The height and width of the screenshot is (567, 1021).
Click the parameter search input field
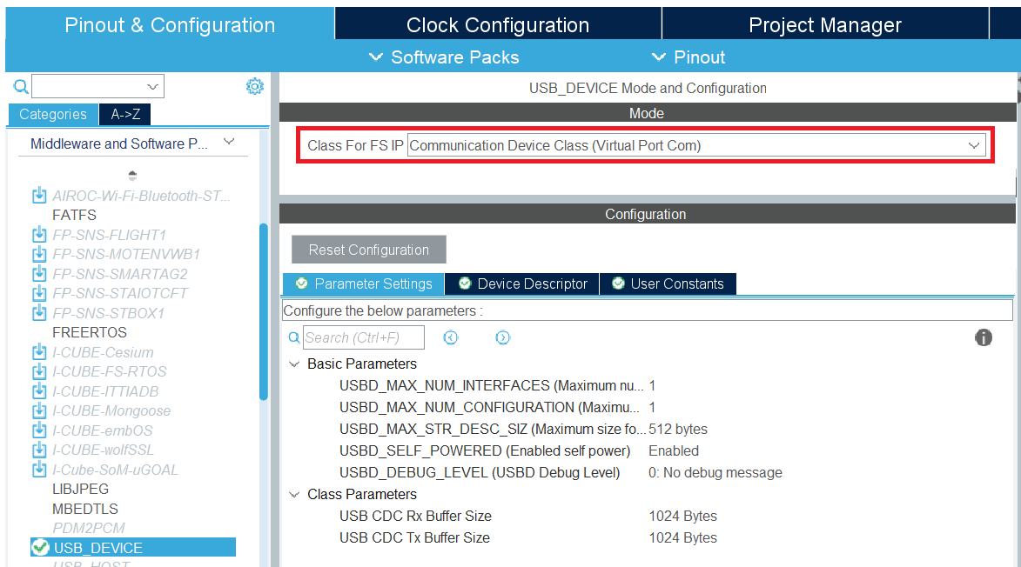click(x=364, y=337)
